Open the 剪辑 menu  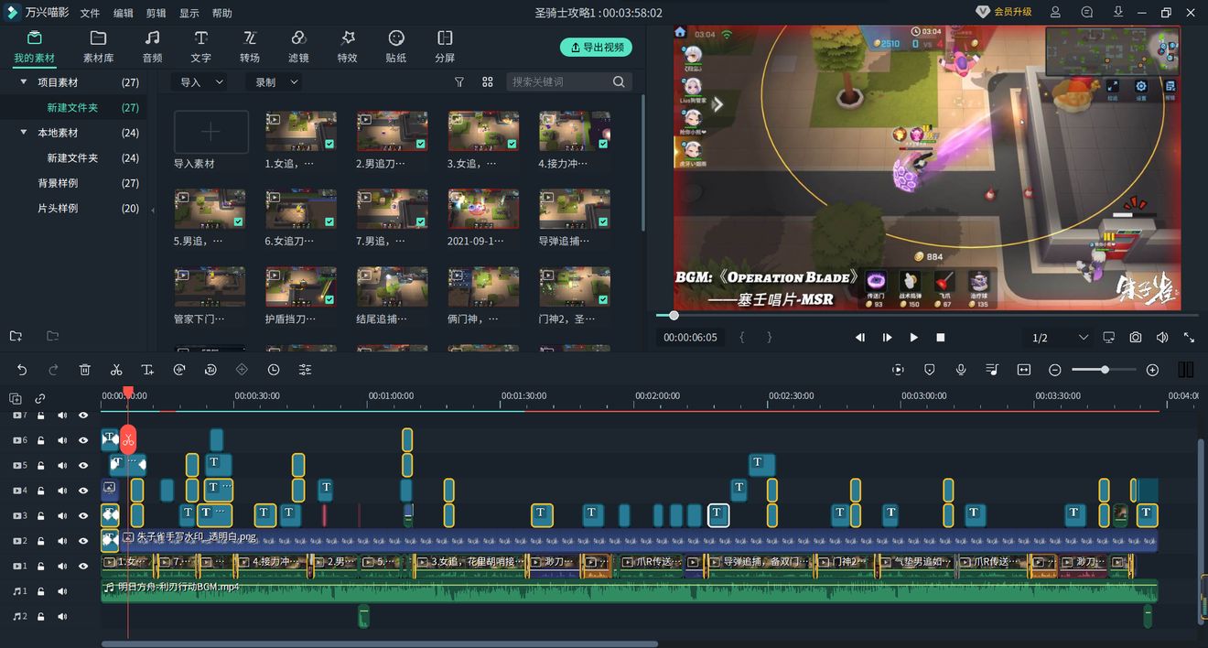(156, 13)
